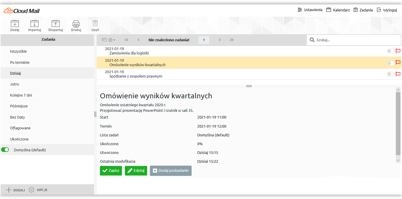The height and width of the screenshot is (199, 402).
Task: Jump to the last page of tasks
Action: [232, 40]
